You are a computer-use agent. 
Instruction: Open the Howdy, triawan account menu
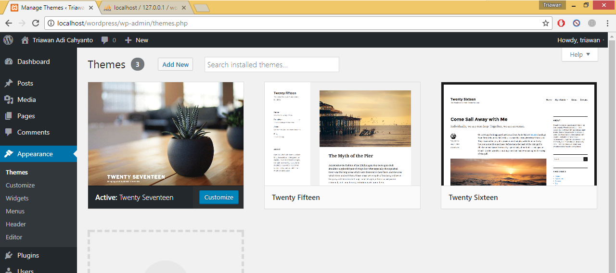click(578, 40)
